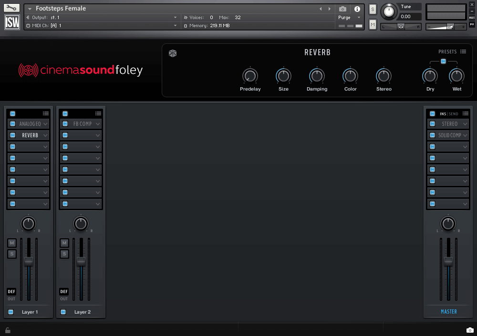
Task: Click the AUX button at top right
Action: pos(472,18)
